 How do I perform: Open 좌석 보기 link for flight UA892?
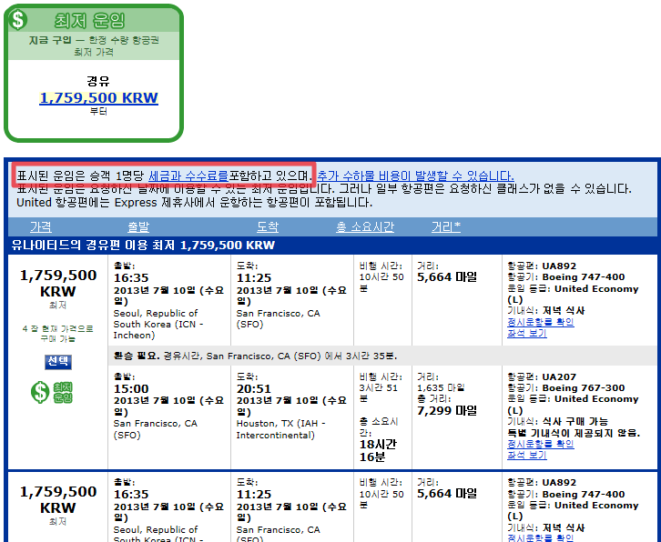click(x=527, y=333)
